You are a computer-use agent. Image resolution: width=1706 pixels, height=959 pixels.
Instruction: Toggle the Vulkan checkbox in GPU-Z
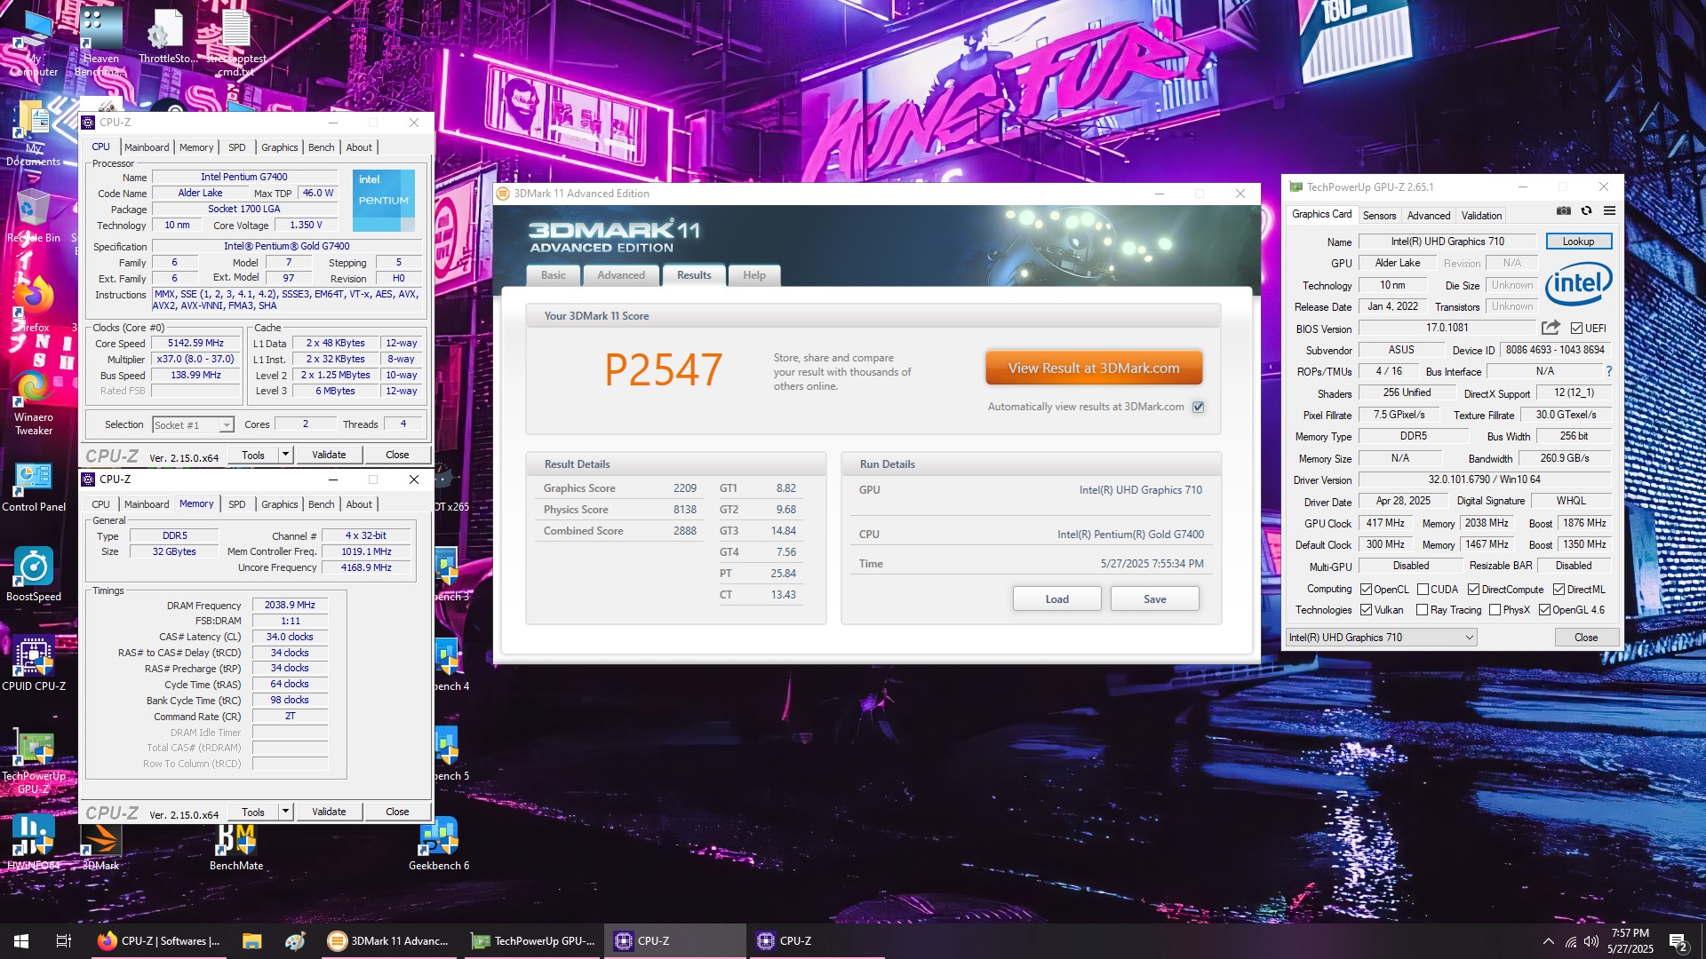point(1367,610)
